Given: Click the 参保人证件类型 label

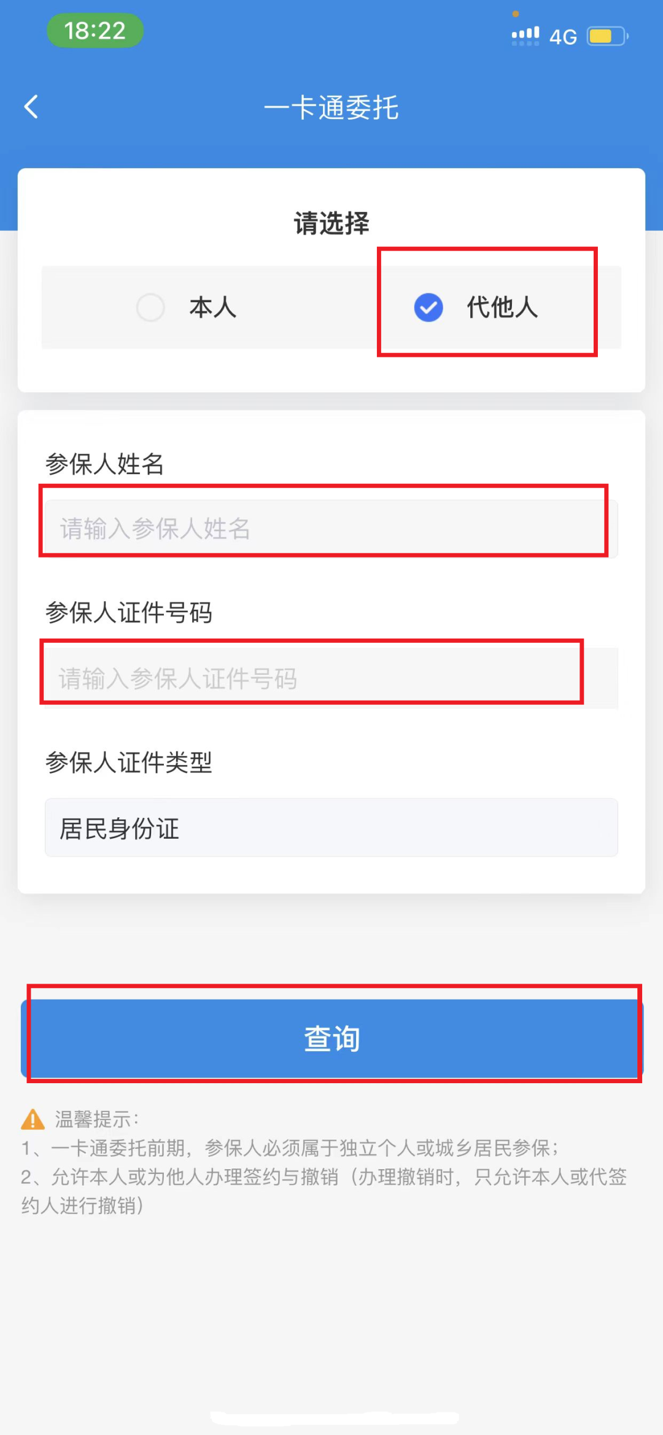Looking at the screenshot, I should pos(129,763).
